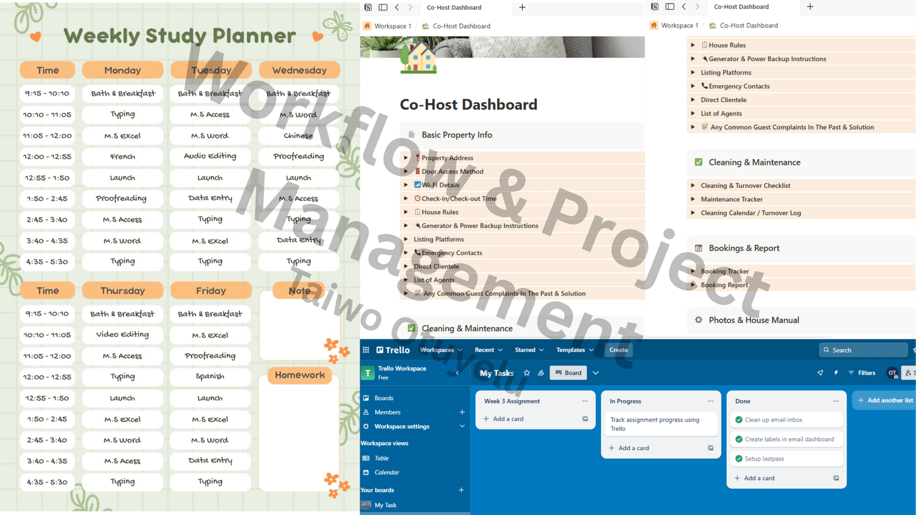This screenshot has width=916, height=515.
Task: Expand the Wi-Fi Details toggle
Action: (405, 184)
